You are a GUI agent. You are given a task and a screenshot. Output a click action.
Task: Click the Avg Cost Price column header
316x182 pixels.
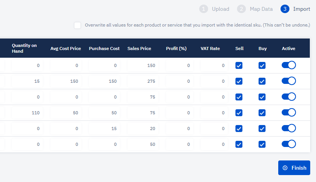pyautogui.click(x=66, y=48)
